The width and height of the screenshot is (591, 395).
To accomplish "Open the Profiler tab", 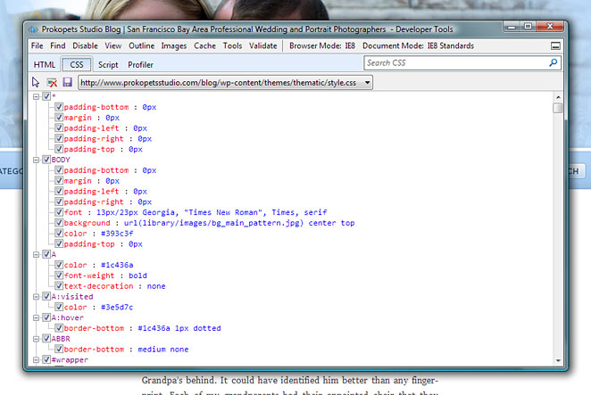I will click(140, 64).
